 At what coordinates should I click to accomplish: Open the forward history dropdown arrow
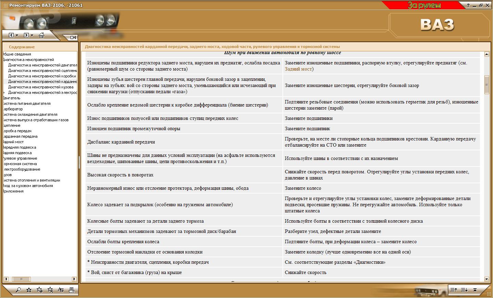pyautogui.click(x=32, y=35)
